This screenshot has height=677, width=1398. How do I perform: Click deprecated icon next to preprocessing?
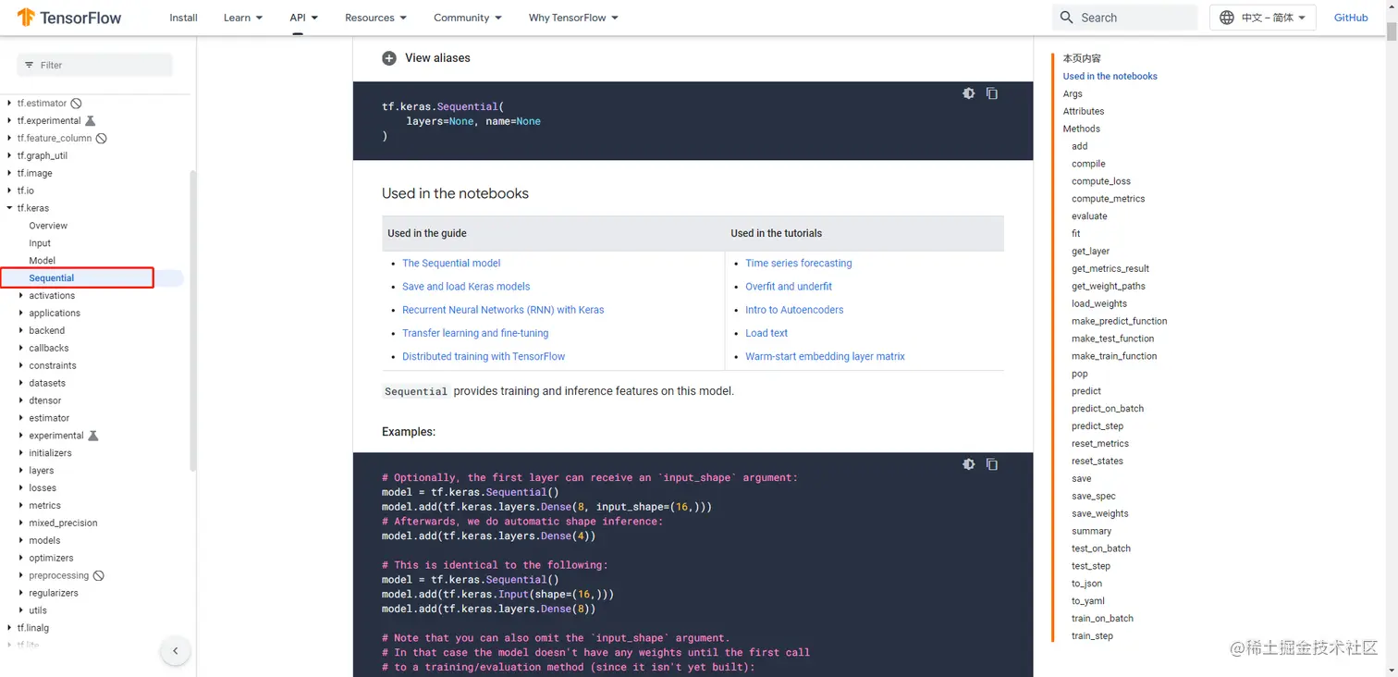click(x=99, y=575)
